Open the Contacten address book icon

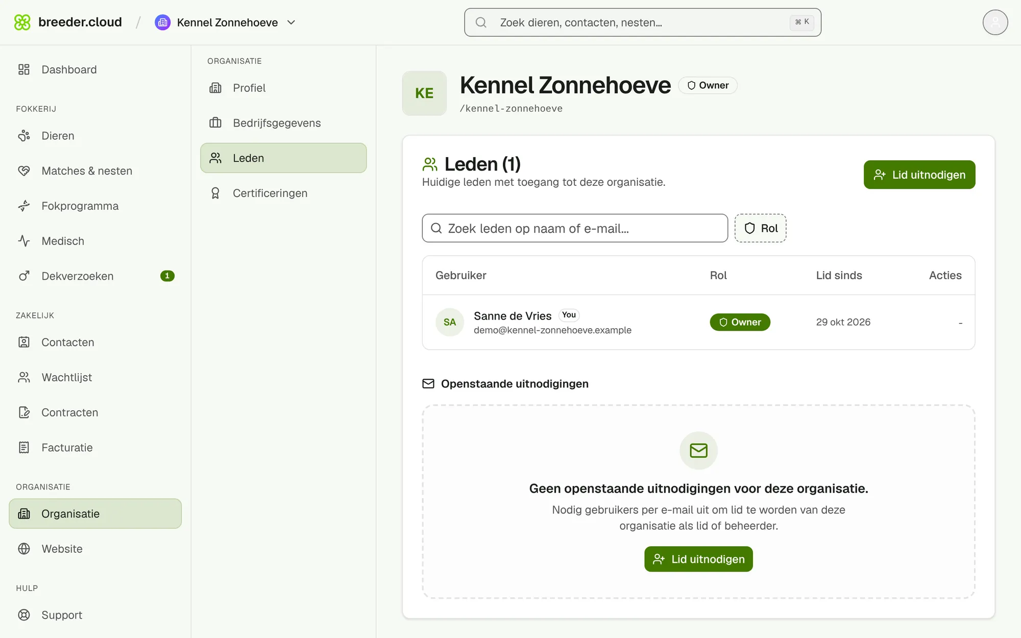coord(24,342)
